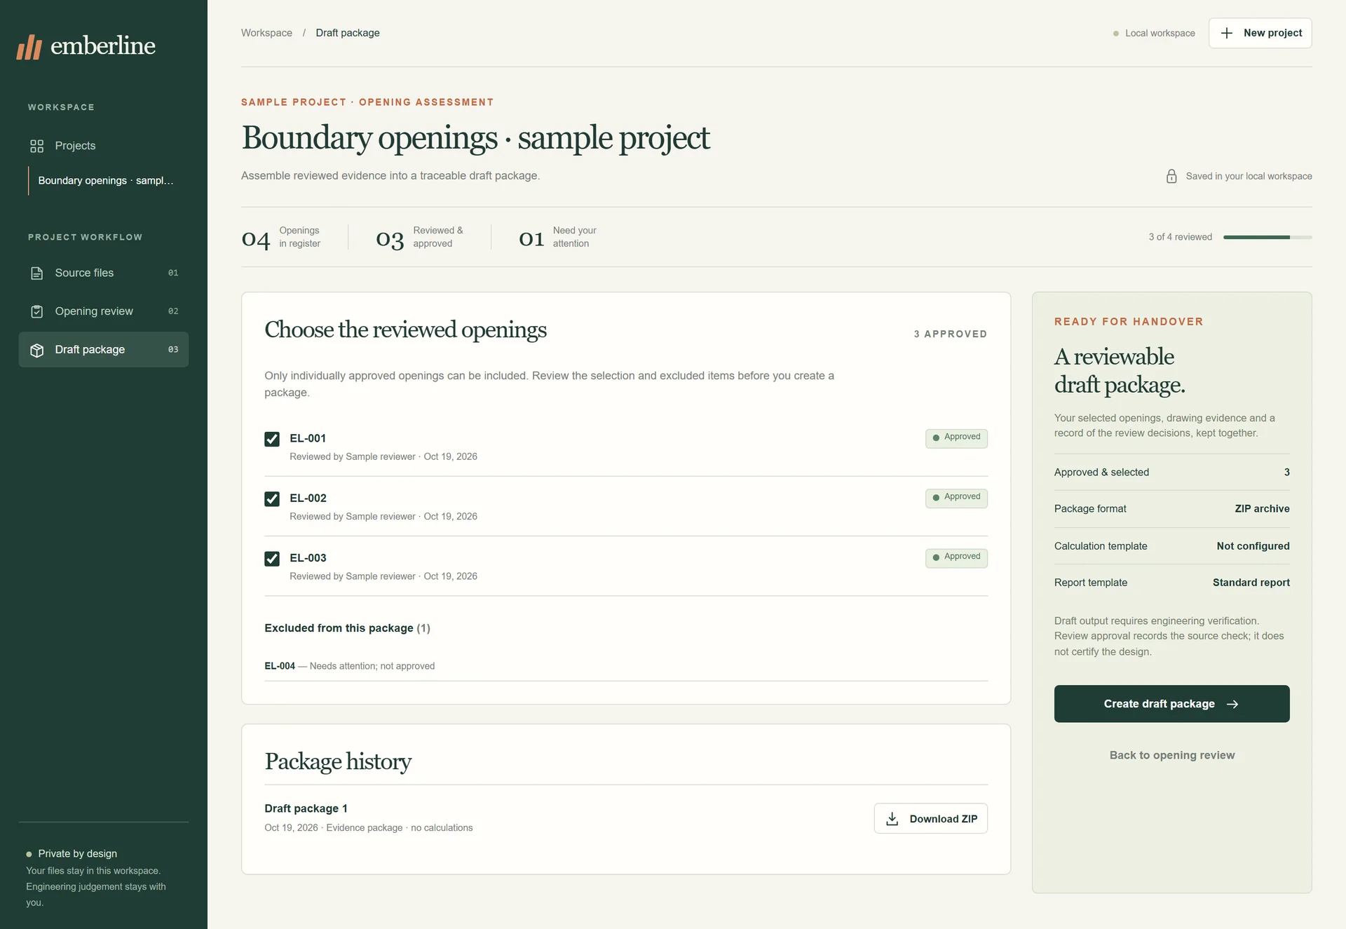Click Create draft package button

click(x=1171, y=704)
